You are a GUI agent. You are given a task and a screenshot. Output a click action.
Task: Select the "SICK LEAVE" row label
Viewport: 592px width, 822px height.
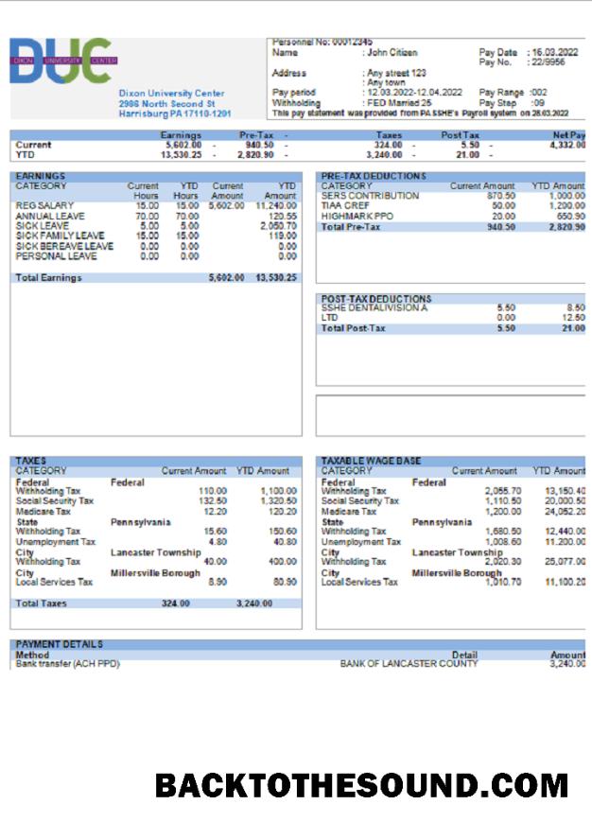(42, 226)
